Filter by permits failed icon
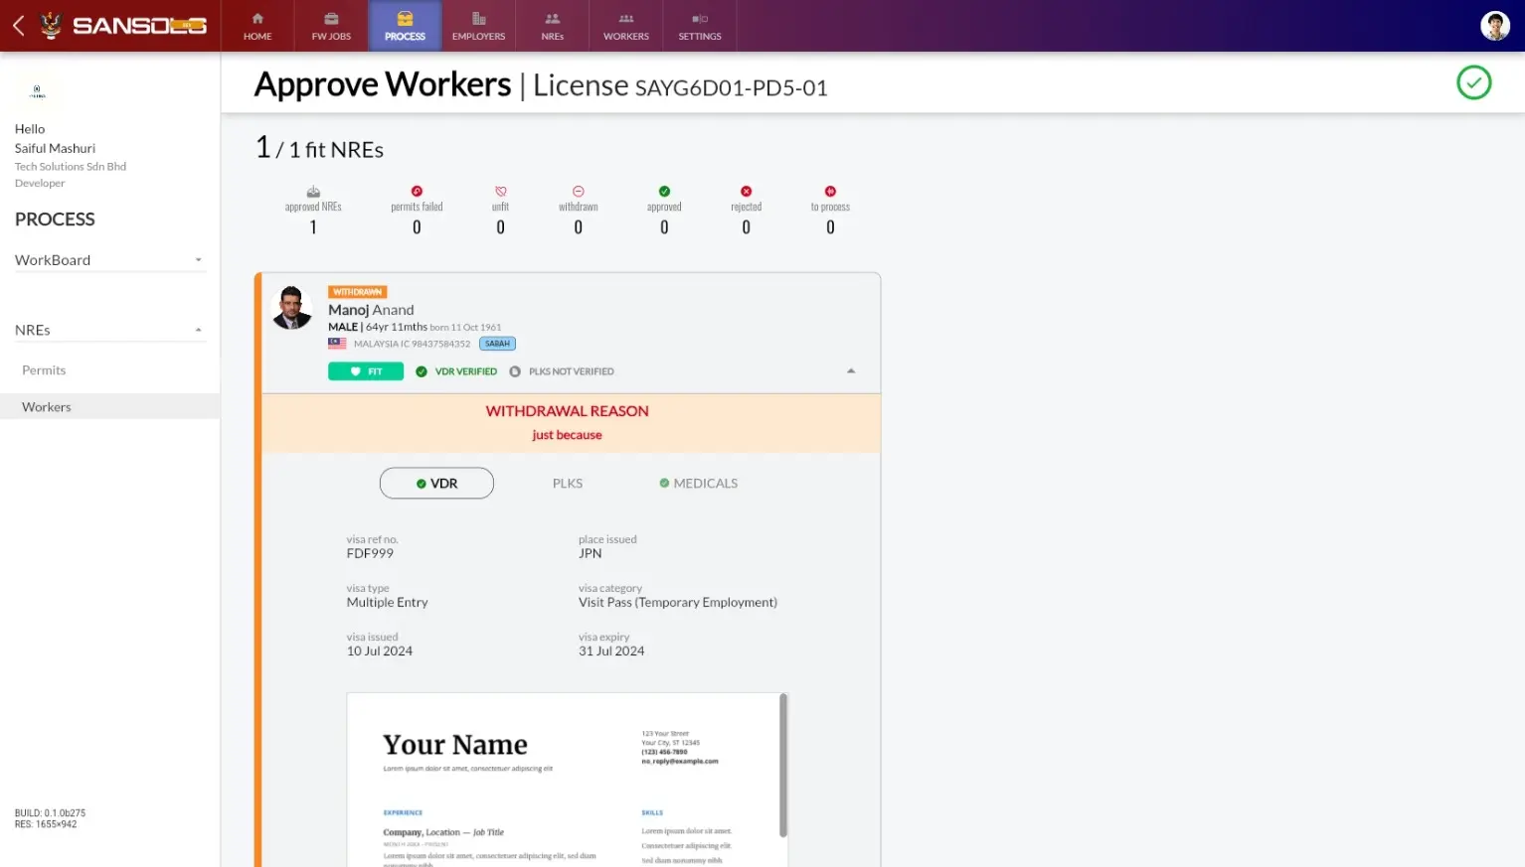The height and width of the screenshot is (867, 1525). [x=417, y=192]
